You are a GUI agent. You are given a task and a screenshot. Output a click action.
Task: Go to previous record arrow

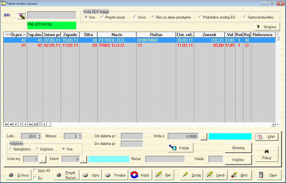coord(16,124)
